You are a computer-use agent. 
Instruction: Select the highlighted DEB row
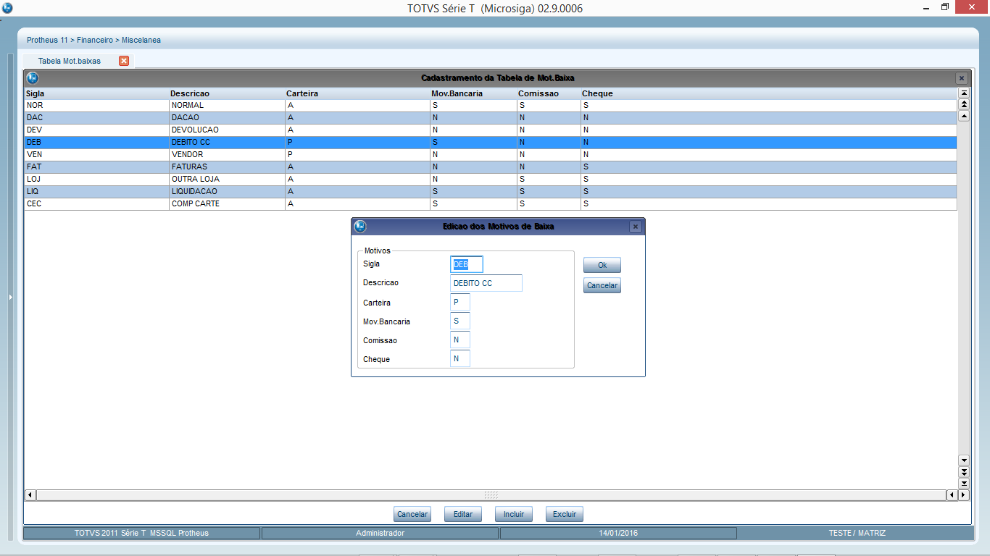tap(491, 143)
